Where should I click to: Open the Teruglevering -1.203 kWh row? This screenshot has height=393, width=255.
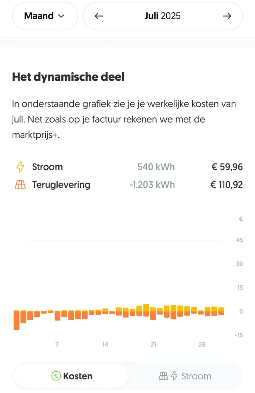point(127,185)
